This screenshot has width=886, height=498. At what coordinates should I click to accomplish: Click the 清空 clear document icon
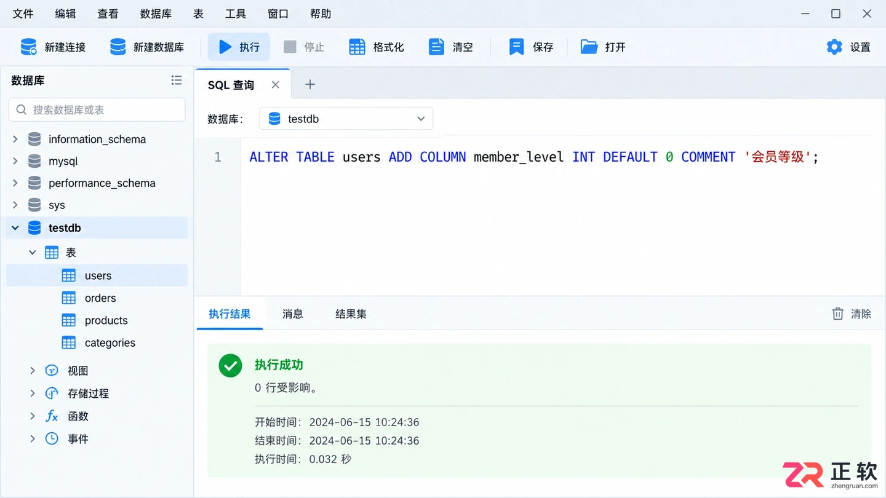436,47
